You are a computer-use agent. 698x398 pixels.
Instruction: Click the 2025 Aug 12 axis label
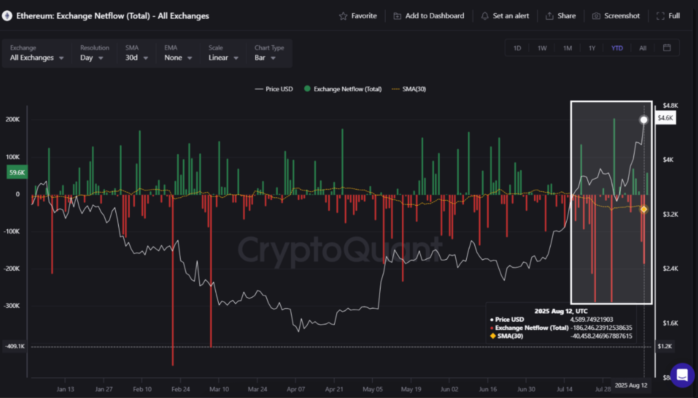pos(632,385)
